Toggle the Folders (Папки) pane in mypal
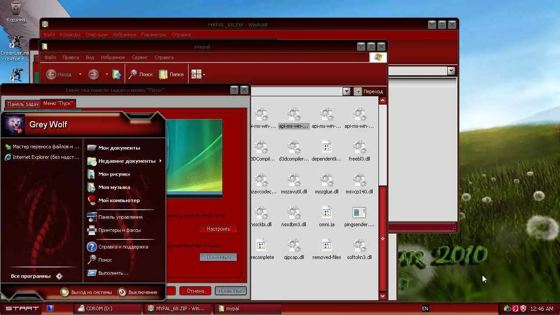560x315 pixels. click(x=171, y=74)
